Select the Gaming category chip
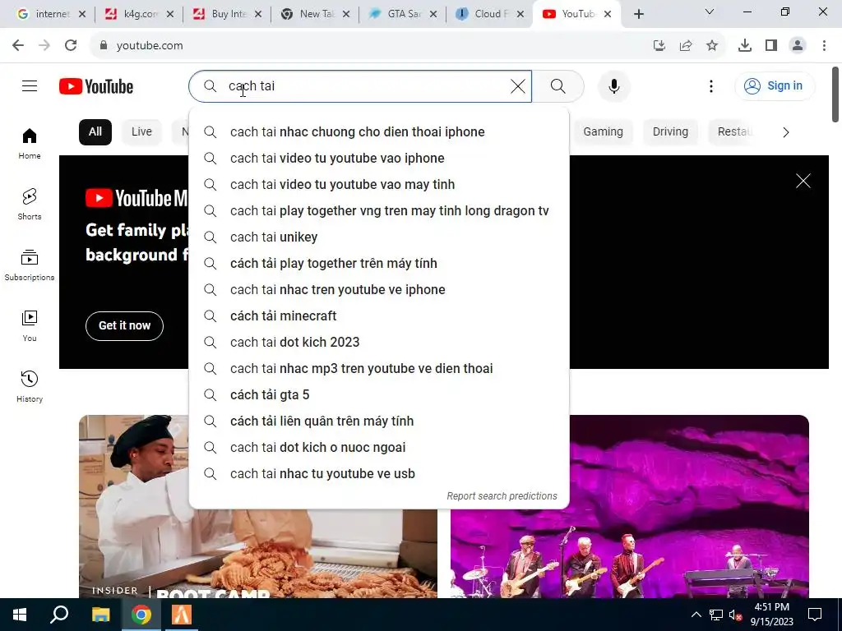Image resolution: width=842 pixels, height=631 pixels. [x=603, y=132]
